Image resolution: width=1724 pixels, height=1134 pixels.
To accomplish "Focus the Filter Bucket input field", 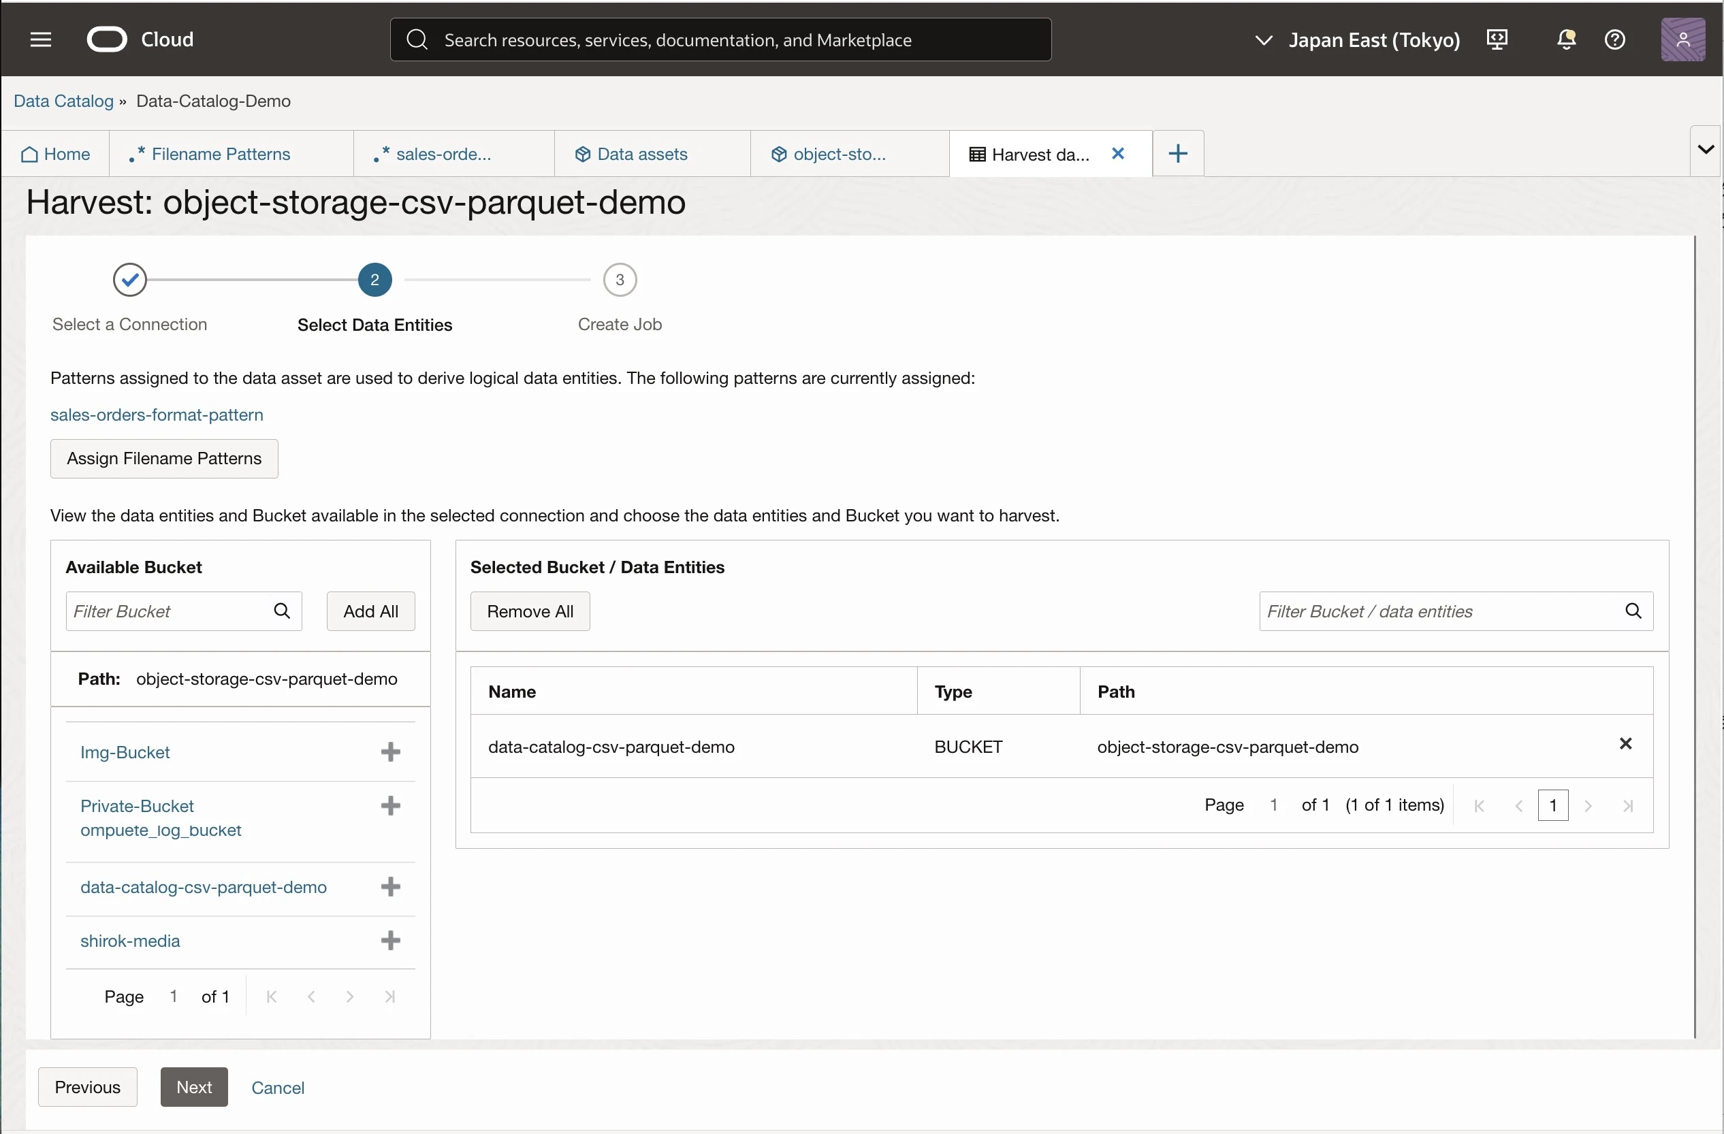I will [x=184, y=611].
